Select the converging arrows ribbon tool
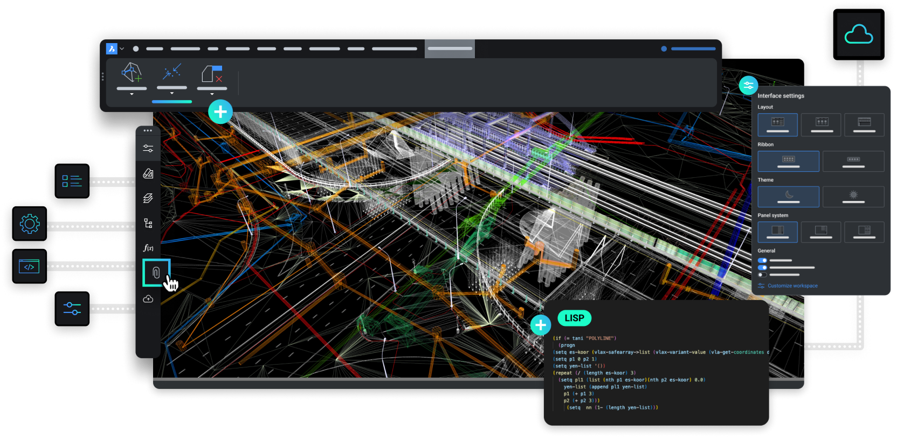The width and height of the screenshot is (897, 438). point(172,72)
